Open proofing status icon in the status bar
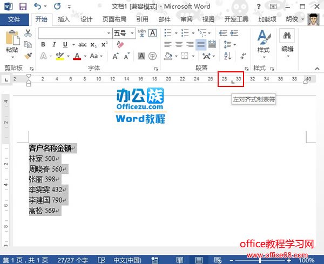The height and width of the screenshot is (264, 324). click(x=102, y=260)
